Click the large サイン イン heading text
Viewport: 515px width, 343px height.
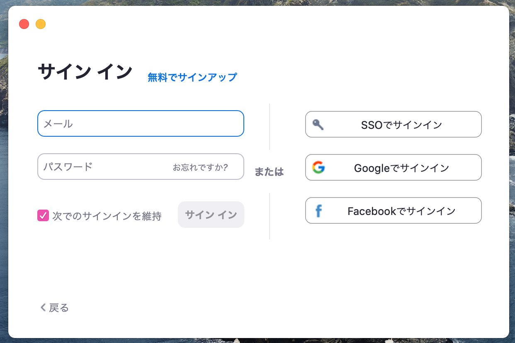(x=85, y=72)
